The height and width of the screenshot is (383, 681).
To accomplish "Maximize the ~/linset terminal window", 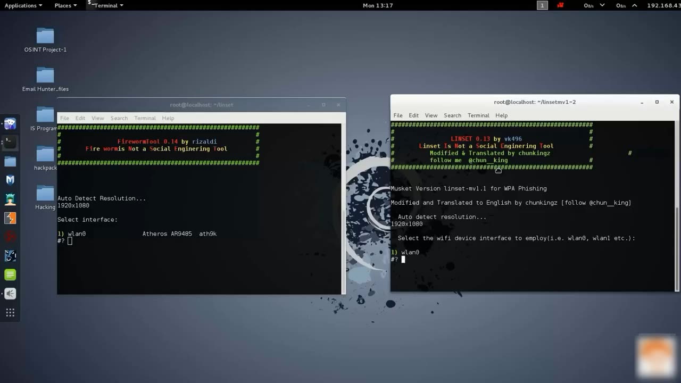I will tap(323, 105).
